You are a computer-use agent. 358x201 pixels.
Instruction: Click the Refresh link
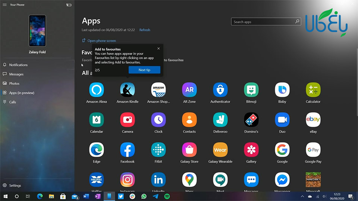(x=145, y=30)
